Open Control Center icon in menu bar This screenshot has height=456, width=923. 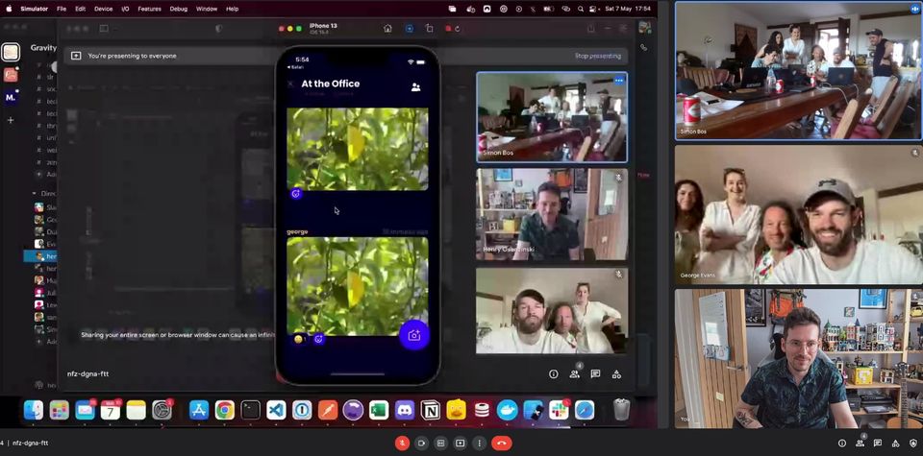point(593,9)
